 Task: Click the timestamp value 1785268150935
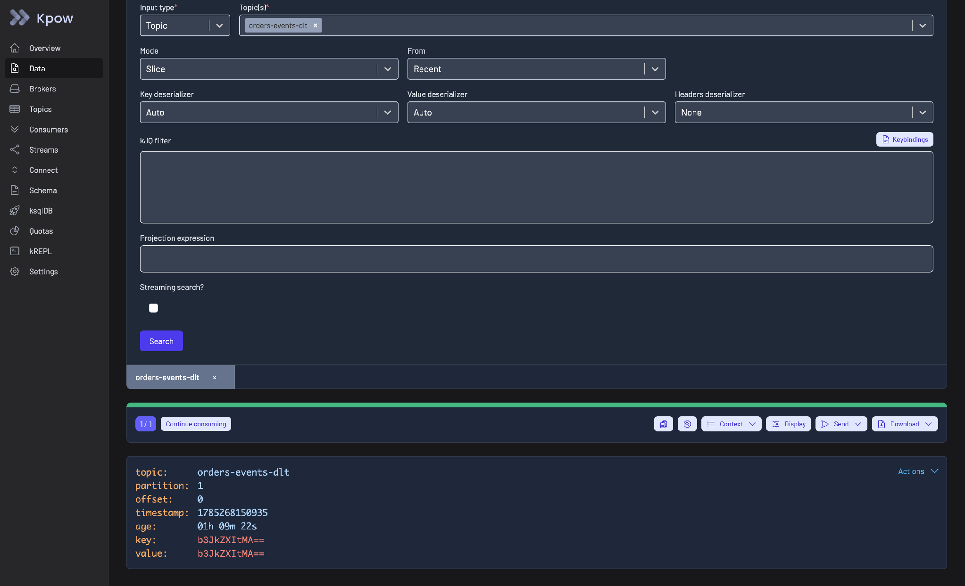[233, 512]
